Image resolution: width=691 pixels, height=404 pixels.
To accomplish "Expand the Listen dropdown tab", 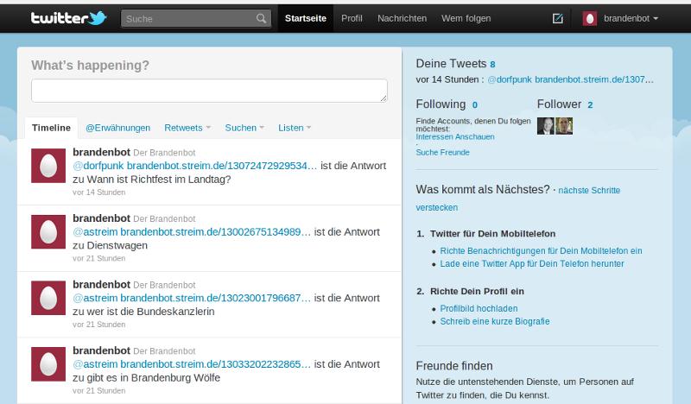I will 295,128.
